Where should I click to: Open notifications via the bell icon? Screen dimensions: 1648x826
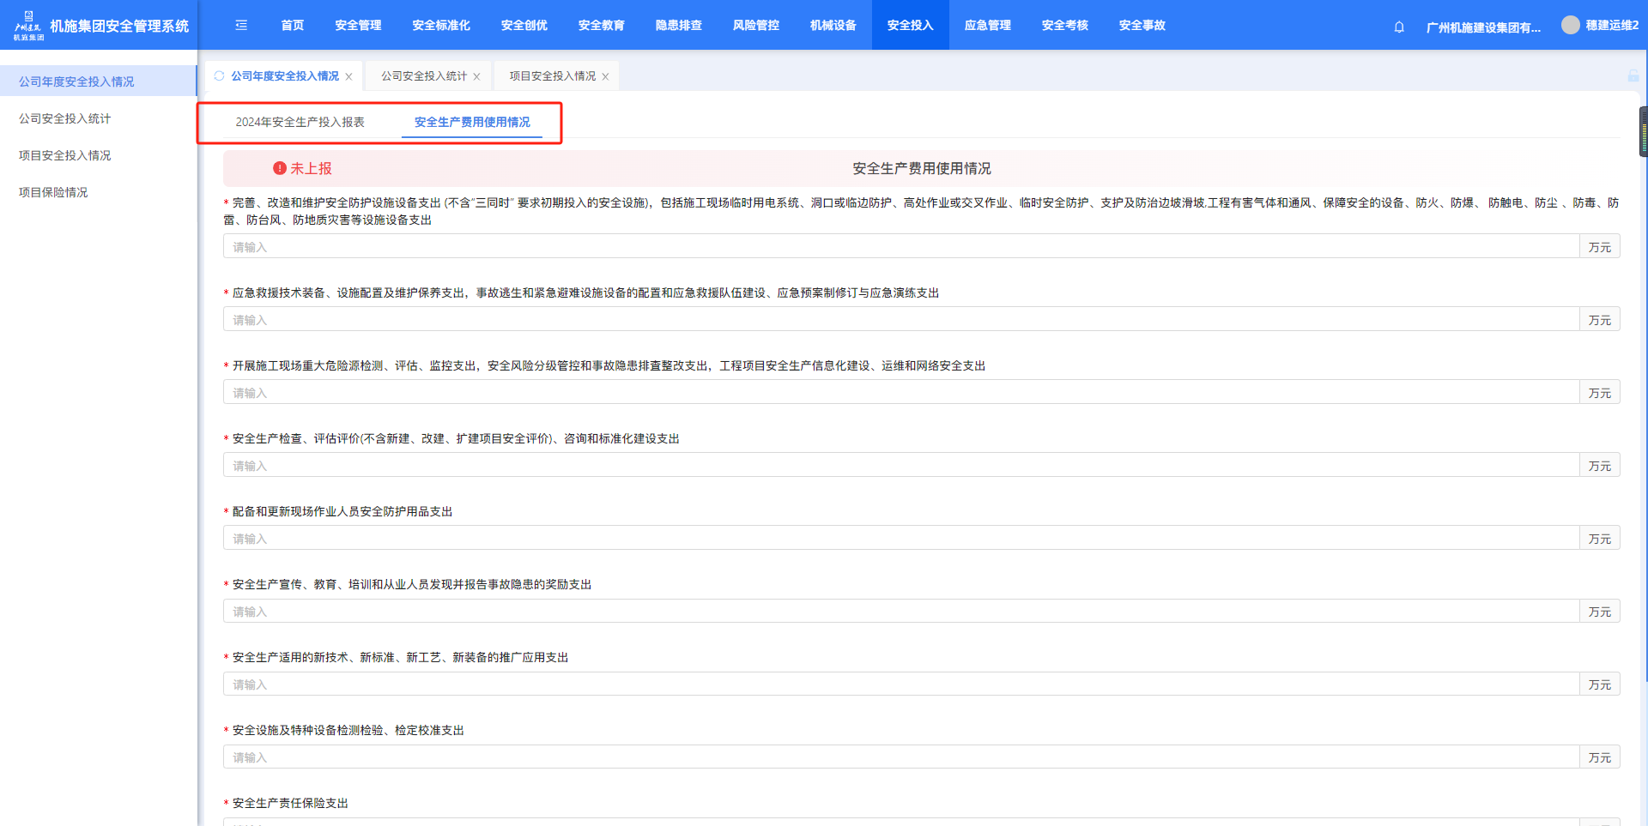[x=1399, y=27]
